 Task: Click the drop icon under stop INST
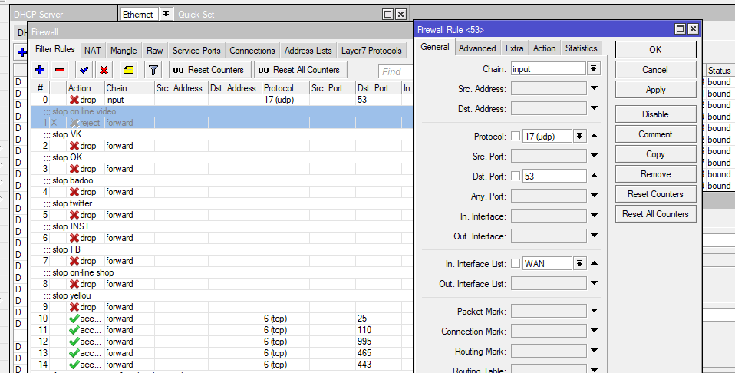pyautogui.click(x=74, y=238)
